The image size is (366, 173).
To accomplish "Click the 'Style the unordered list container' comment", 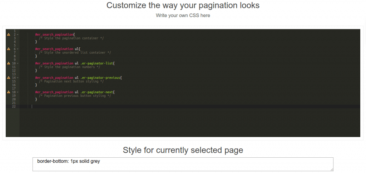I will (75, 53).
